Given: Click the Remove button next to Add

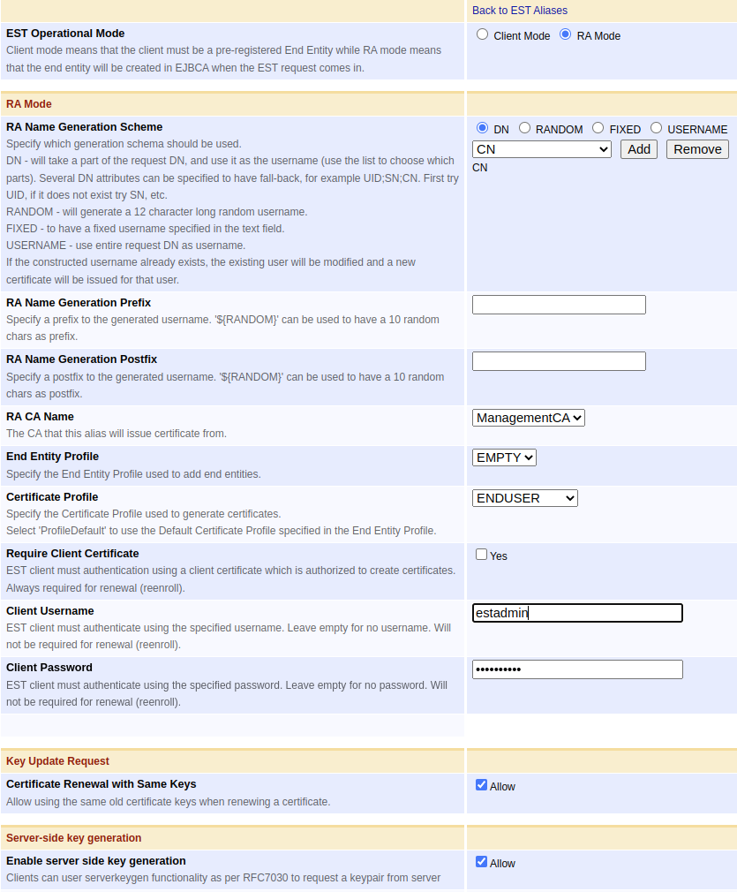Looking at the screenshot, I should 696,148.
